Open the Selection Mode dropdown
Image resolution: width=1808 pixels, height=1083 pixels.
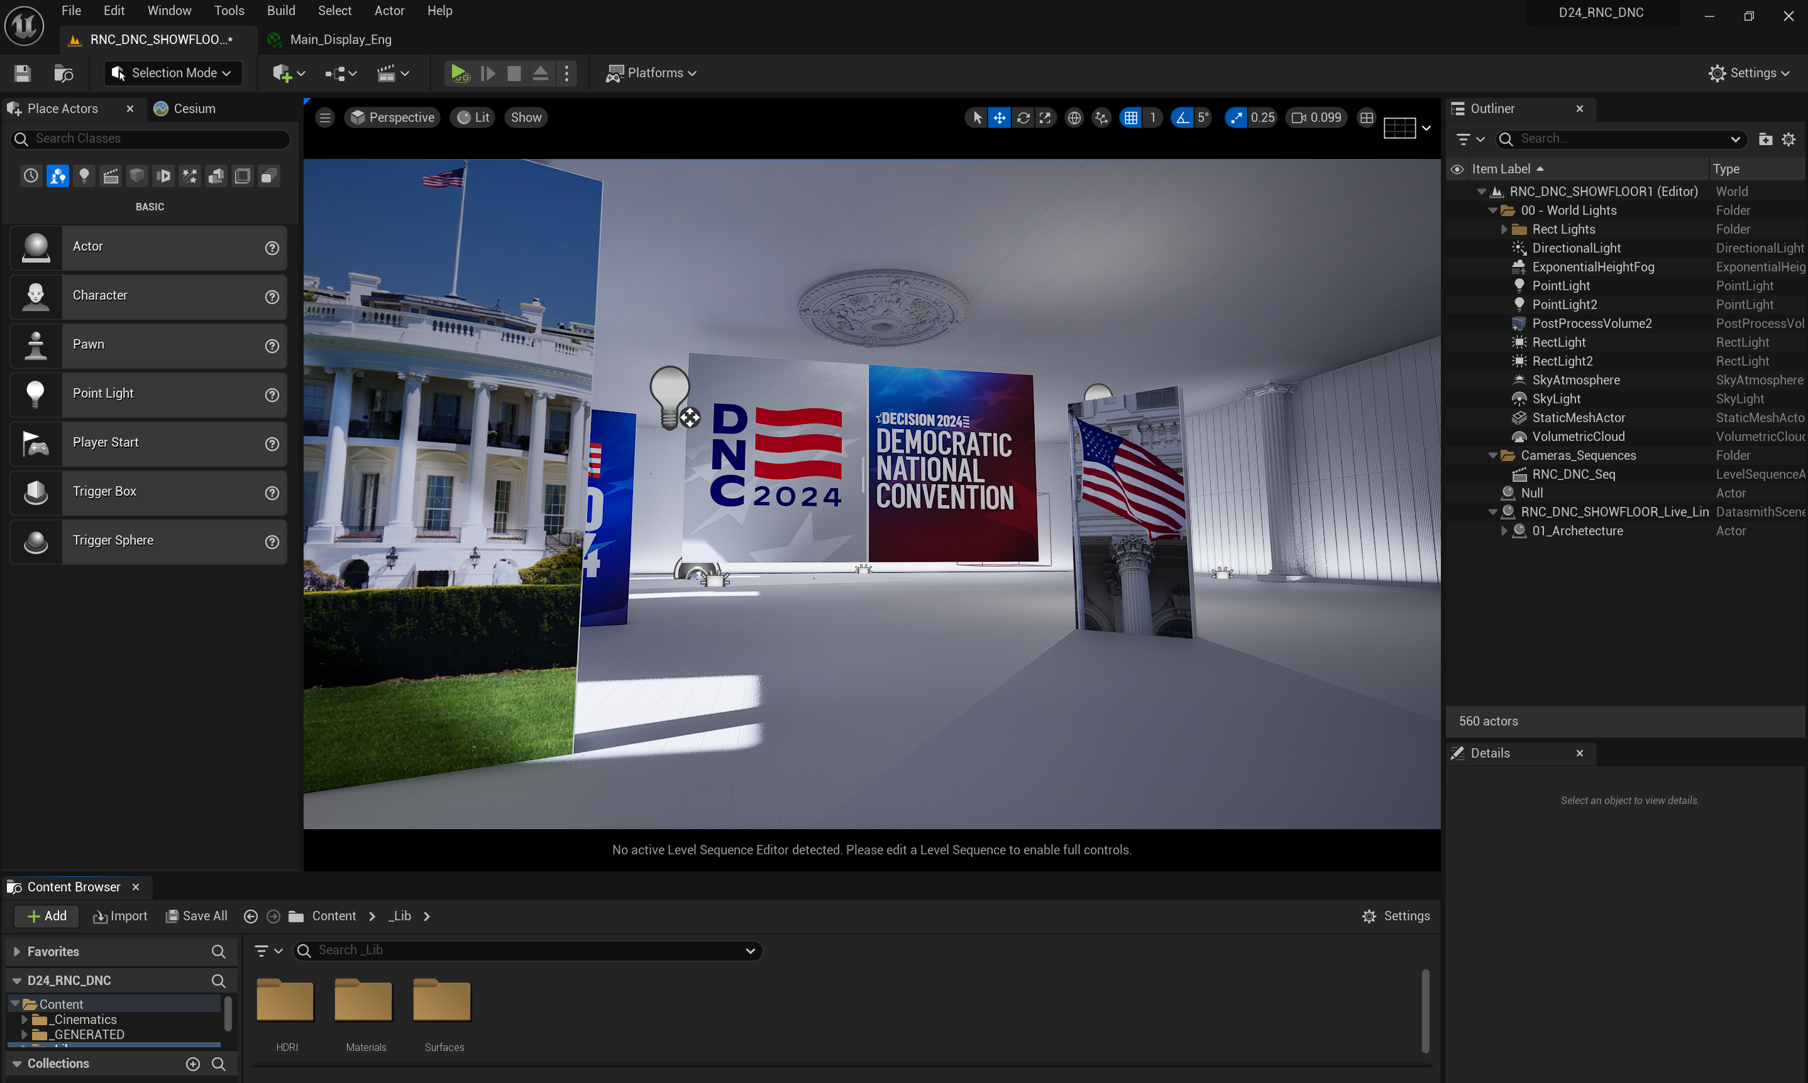coord(172,73)
